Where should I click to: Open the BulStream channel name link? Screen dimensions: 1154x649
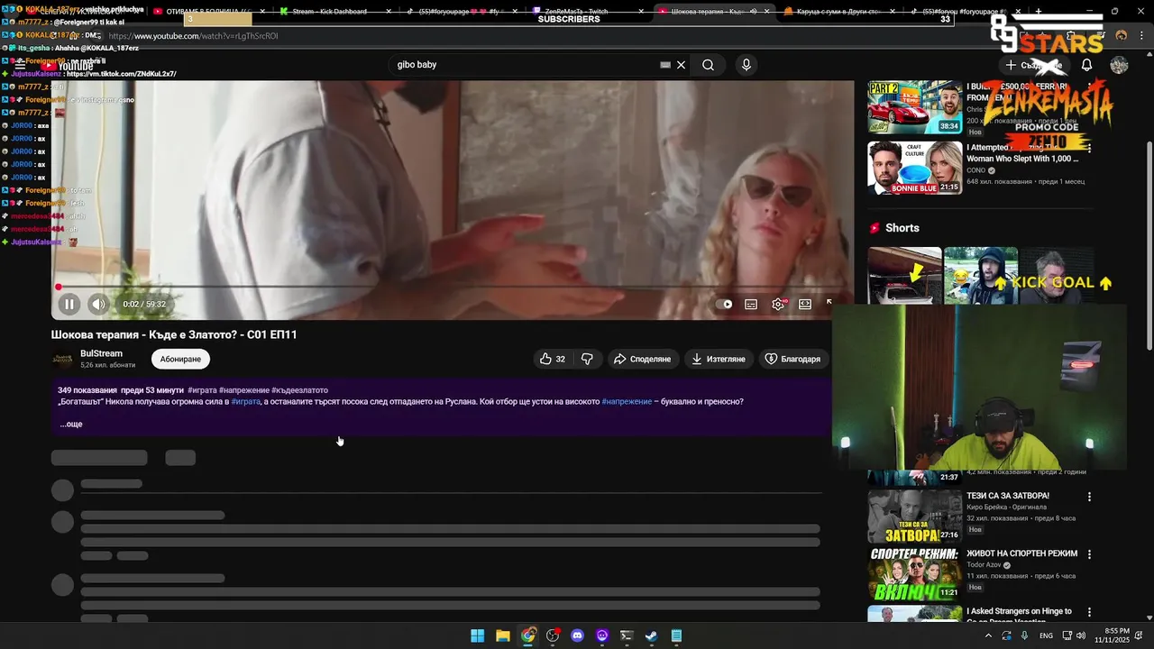point(101,353)
